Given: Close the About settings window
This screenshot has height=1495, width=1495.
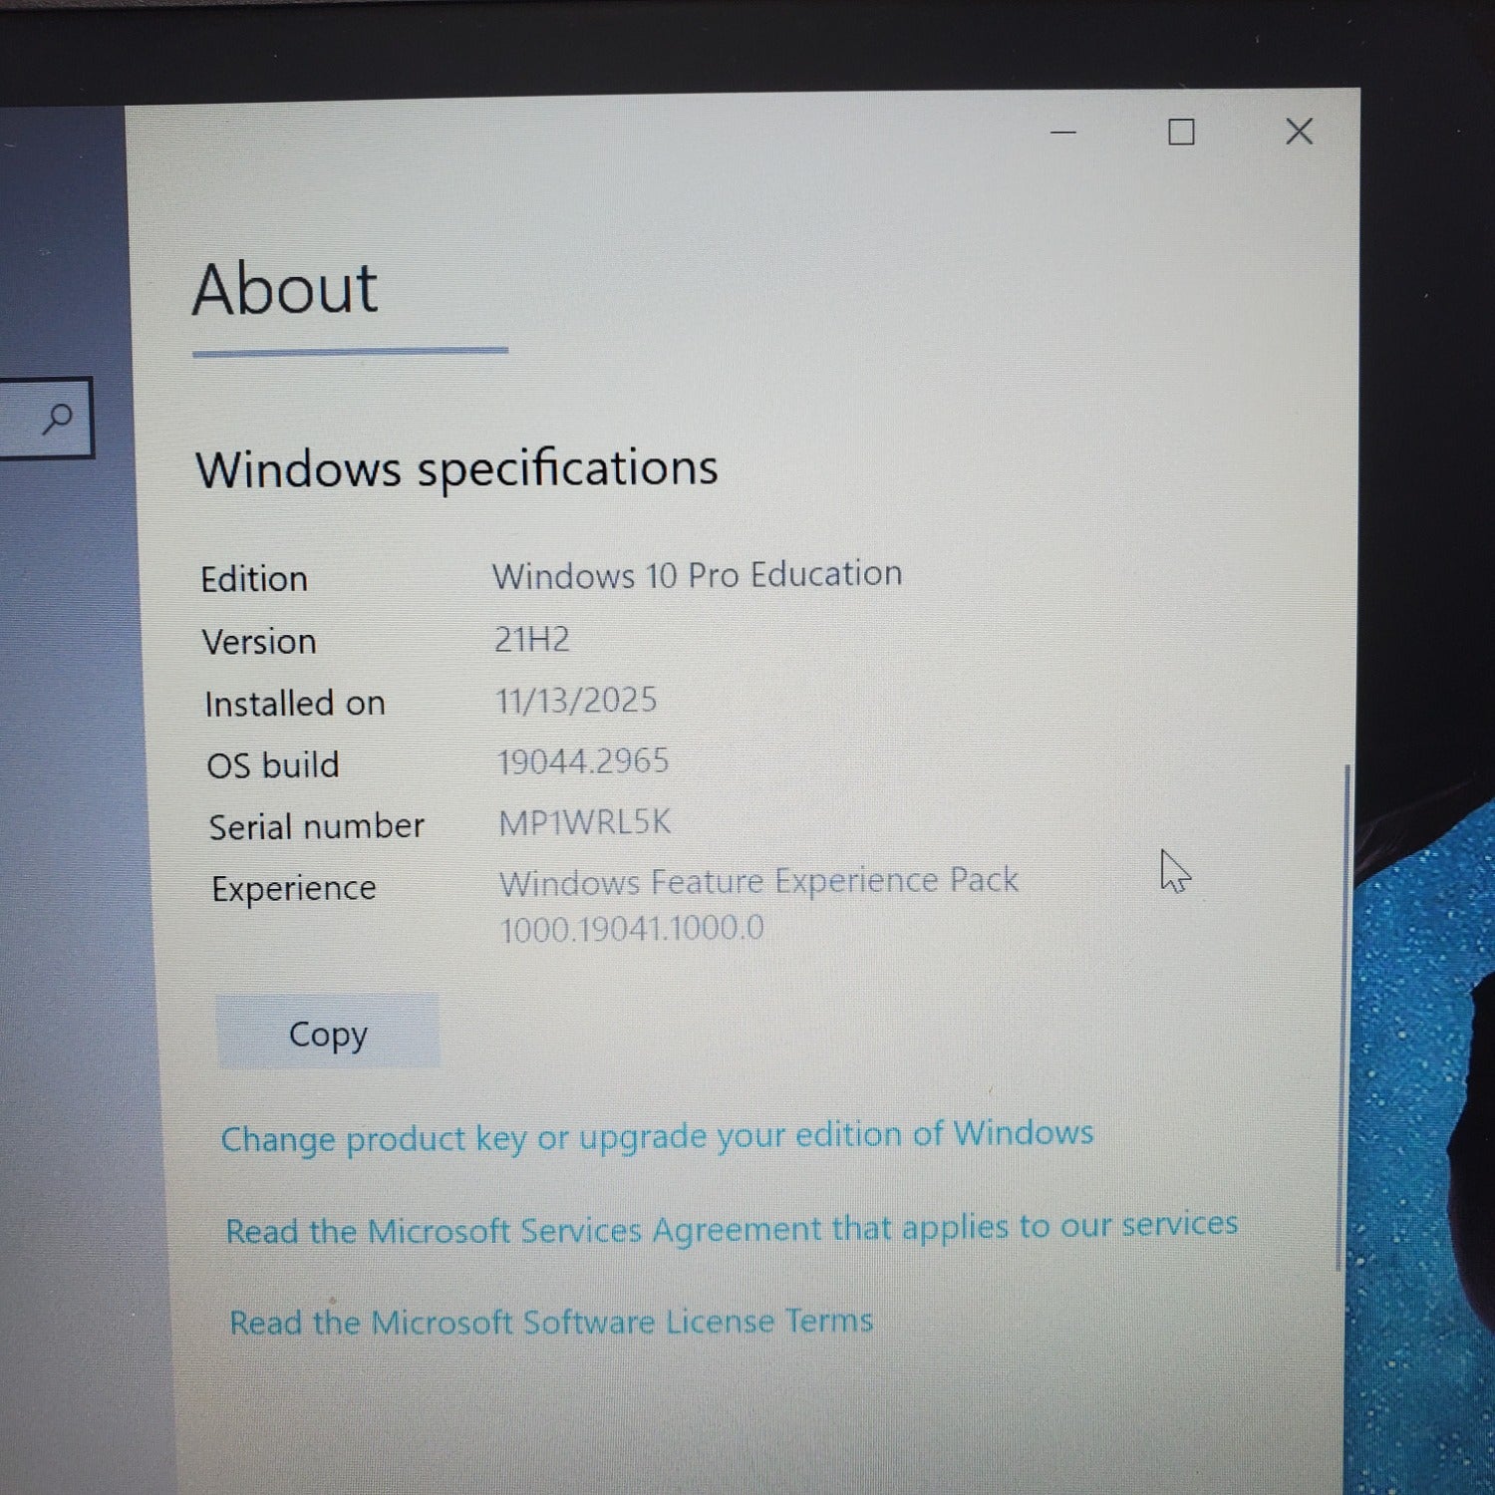Looking at the screenshot, I should point(1299,132).
